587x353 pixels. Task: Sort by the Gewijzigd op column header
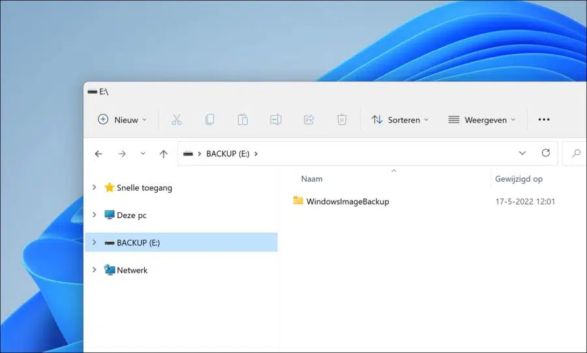519,178
